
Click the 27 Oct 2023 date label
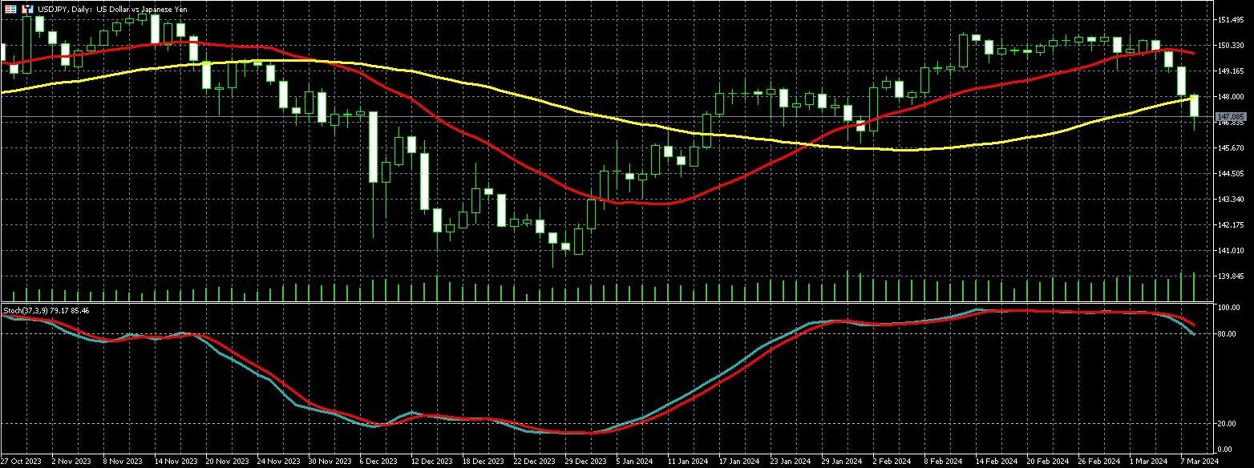[x=21, y=462]
